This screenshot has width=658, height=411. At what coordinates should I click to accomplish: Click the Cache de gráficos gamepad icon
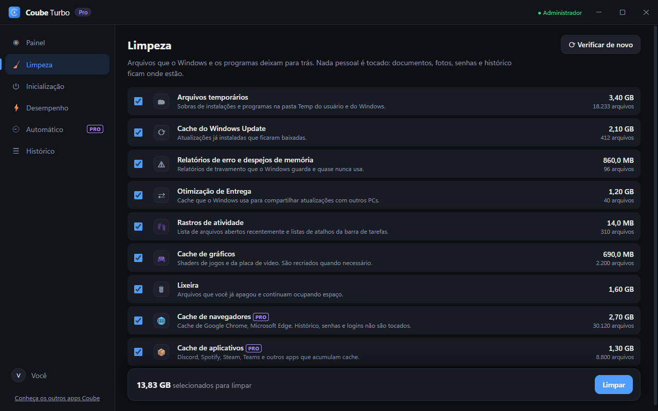pos(161,258)
